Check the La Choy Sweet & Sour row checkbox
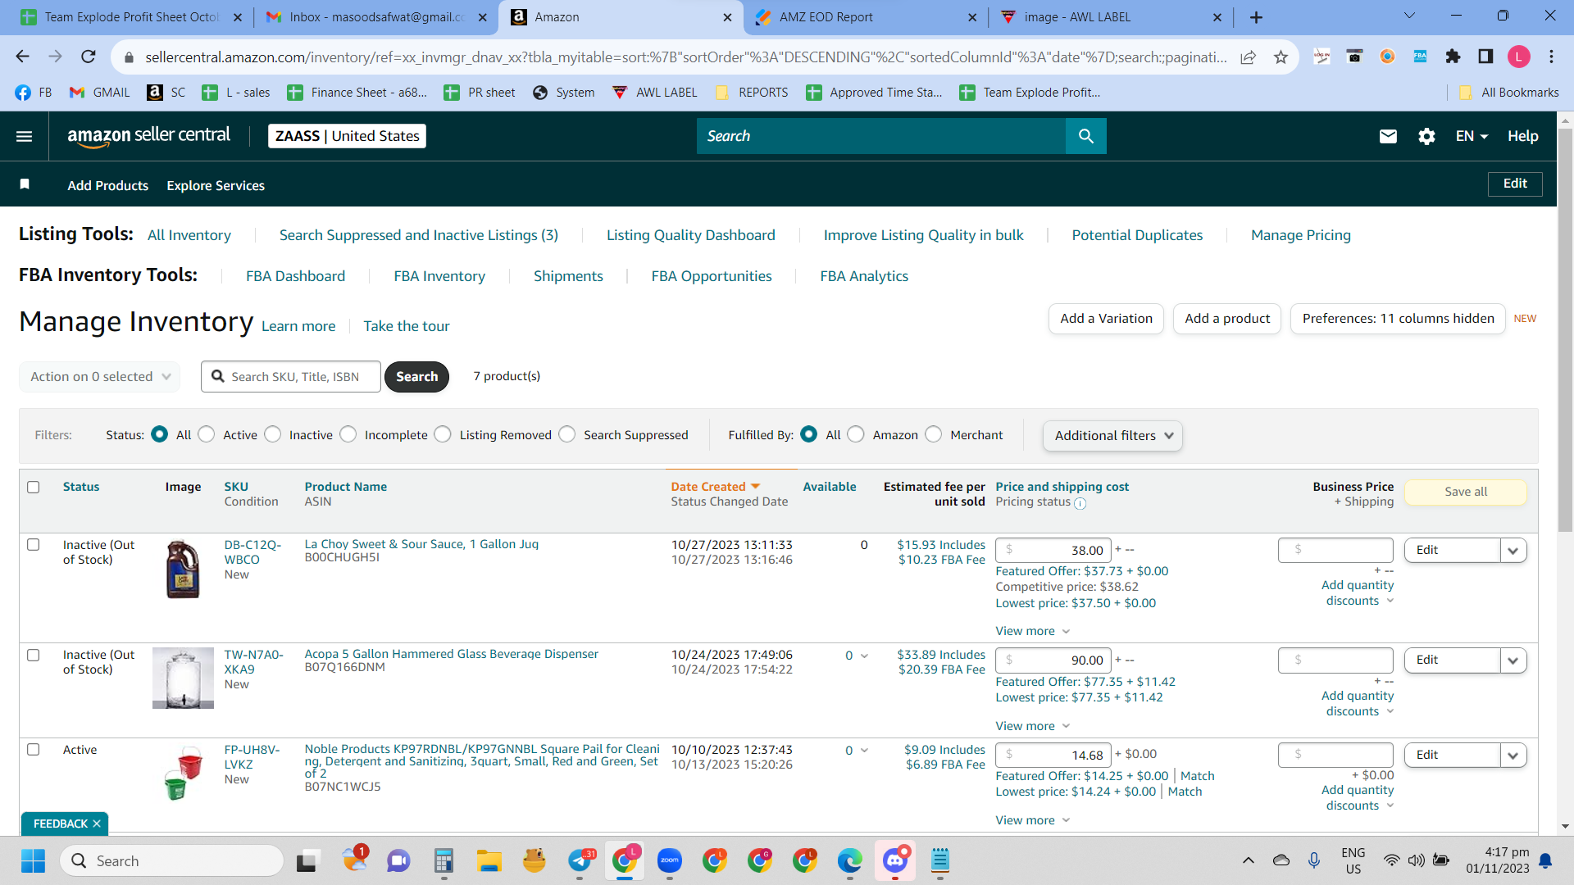This screenshot has width=1574, height=885. point(34,545)
